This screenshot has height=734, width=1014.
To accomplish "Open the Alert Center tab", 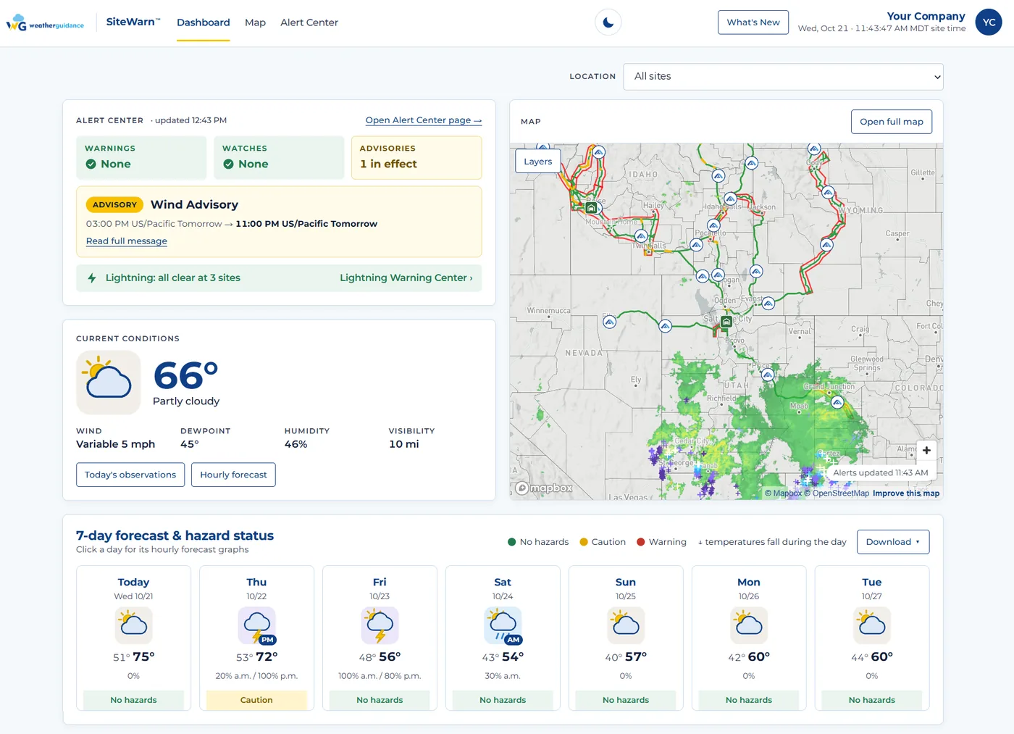I will [x=309, y=22].
